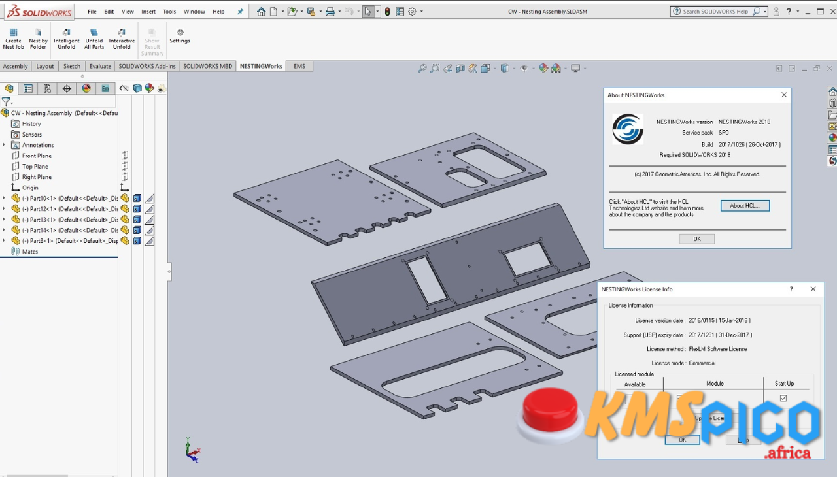
Task: Expand the Part13<1> tree node
Action: pyautogui.click(x=4, y=220)
